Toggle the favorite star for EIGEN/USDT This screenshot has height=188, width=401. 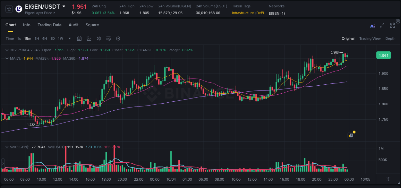click(9, 9)
